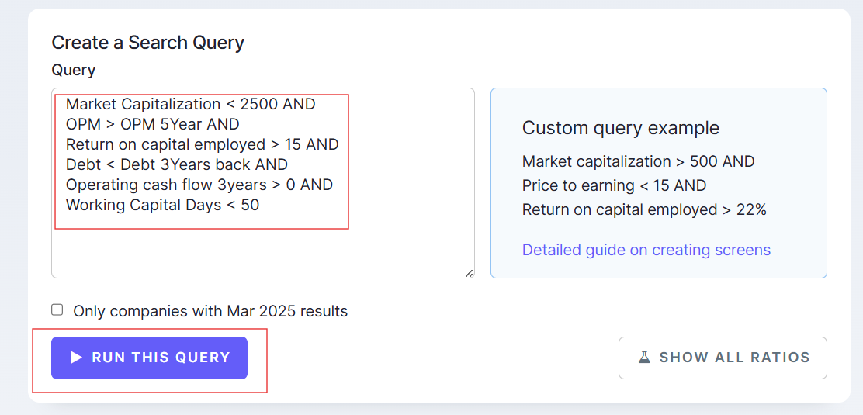Place cursor in 'Market Capitalization < 2500 AND' line

pyautogui.click(x=190, y=104)
